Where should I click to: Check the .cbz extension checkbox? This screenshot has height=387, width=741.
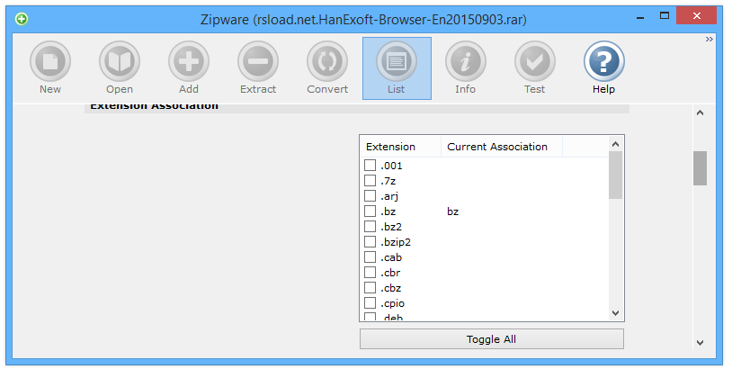click(370, 288)
